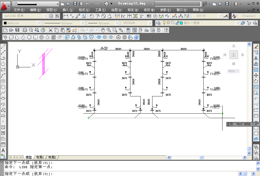Select the 模型 model tab

(x=29, y=157)
